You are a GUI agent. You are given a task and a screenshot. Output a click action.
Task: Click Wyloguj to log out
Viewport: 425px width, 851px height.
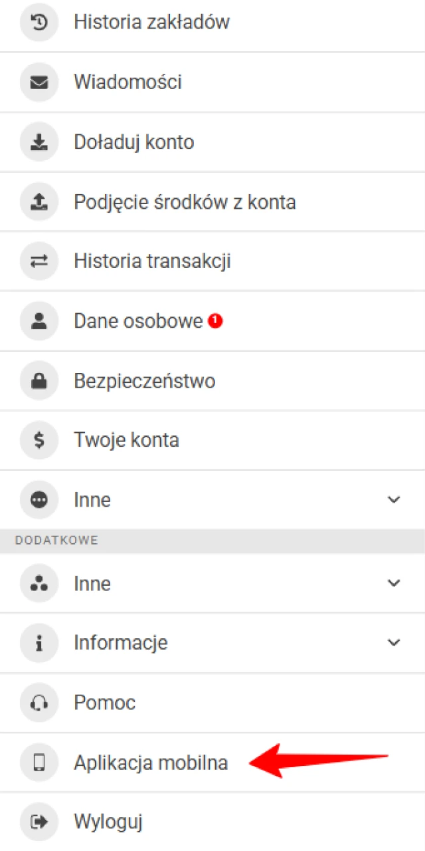[108, 822]
